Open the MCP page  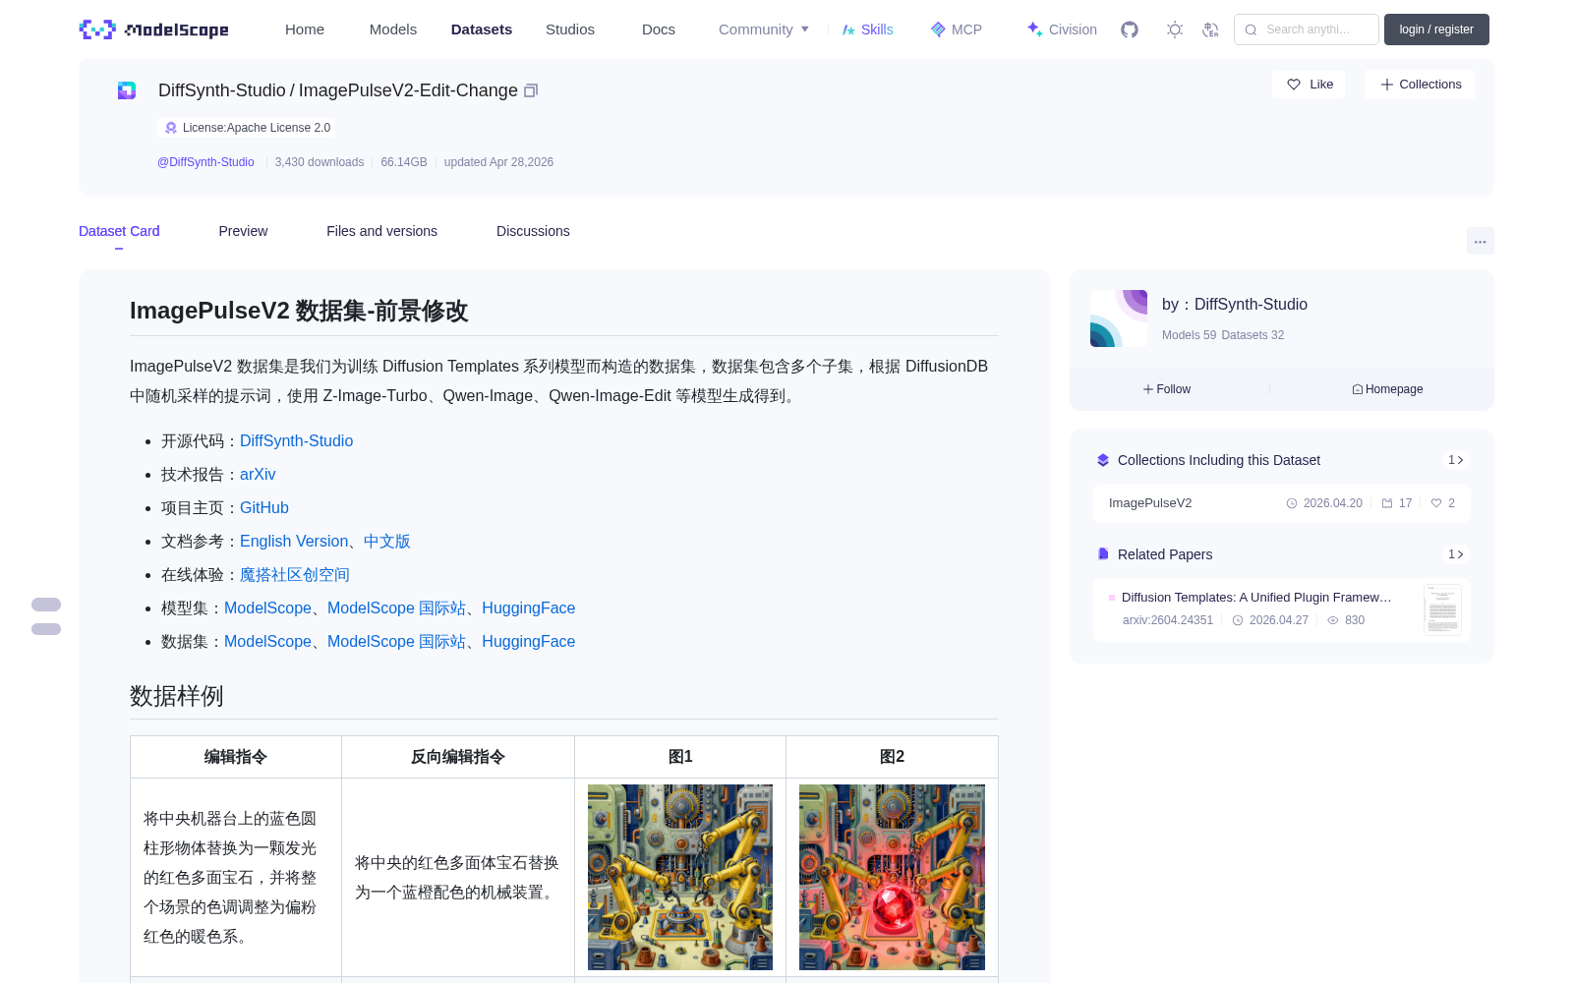point(957,29)
